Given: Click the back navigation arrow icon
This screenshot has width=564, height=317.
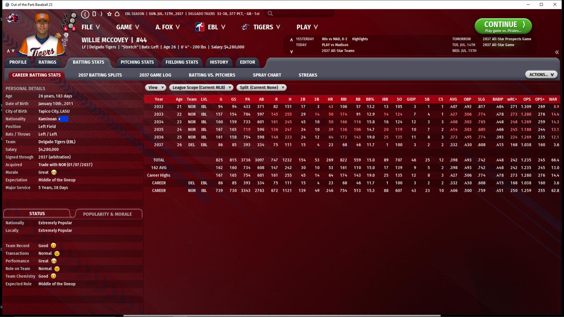Looking at the screenshot, I should 85,14.
